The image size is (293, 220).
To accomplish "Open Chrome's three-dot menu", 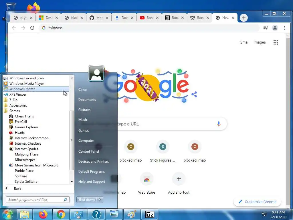I will click(x=284, y=28).
